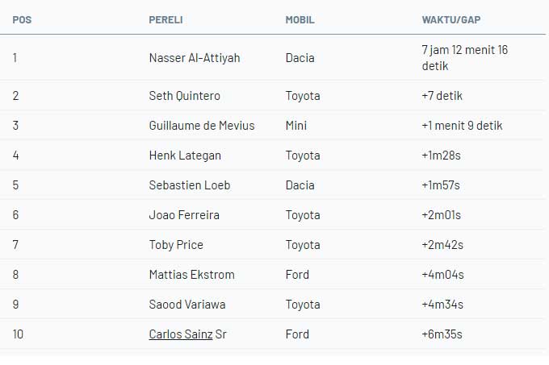The height and width of the screenshot is (365, 549).
Task: Click the WAKTU/GAP column header
Action: pos(450,19)
